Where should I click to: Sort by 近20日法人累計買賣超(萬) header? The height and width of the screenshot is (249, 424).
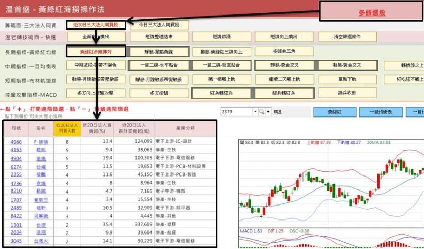[134, 128]
